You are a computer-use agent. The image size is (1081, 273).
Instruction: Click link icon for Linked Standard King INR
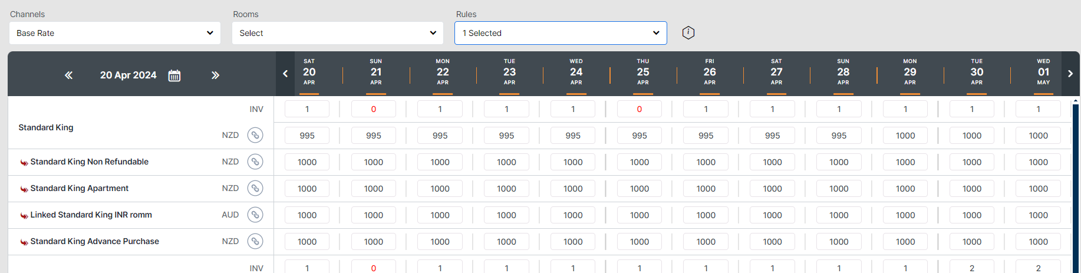(255, 215)
